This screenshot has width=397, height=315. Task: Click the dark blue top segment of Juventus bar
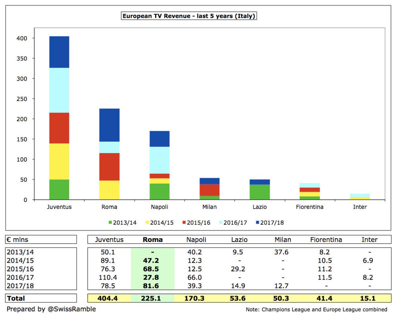click(59, 52)
